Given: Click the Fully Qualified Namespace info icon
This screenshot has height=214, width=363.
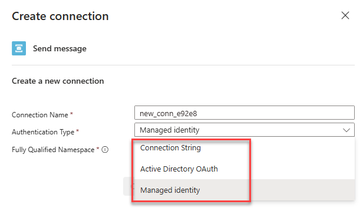Looking at the screenshot, I should [105, 150].
